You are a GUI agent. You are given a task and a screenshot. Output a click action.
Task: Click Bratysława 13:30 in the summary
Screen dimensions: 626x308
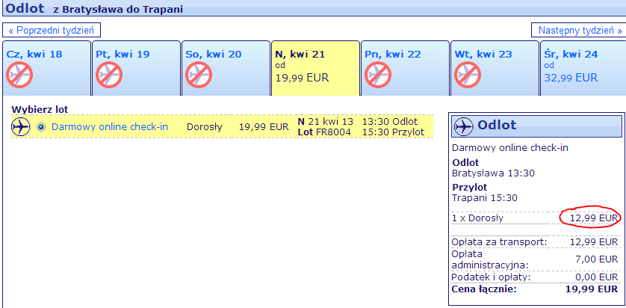pos(494,173)
